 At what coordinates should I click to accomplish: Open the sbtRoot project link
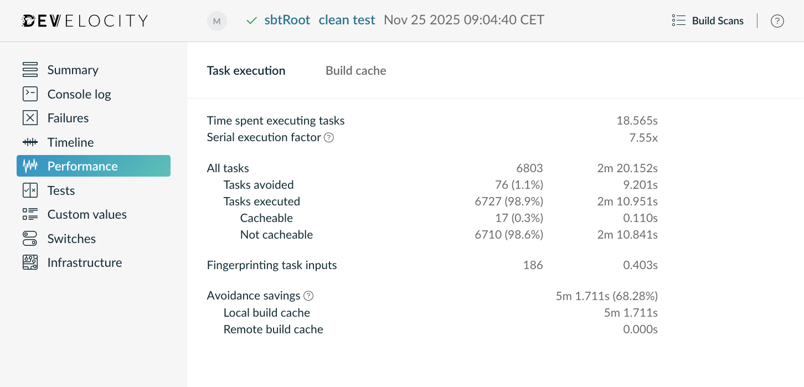tap(287, 19)
